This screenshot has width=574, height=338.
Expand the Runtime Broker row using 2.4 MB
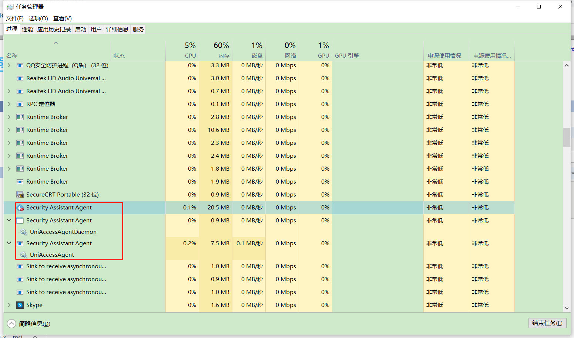tap(9, 156)
